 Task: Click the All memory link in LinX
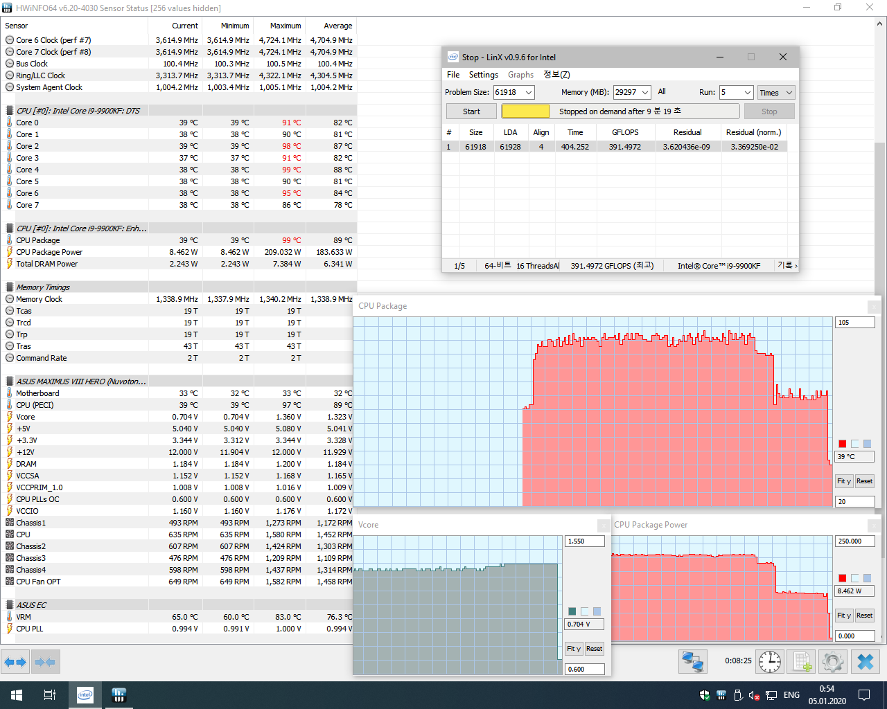coord(662,91)
